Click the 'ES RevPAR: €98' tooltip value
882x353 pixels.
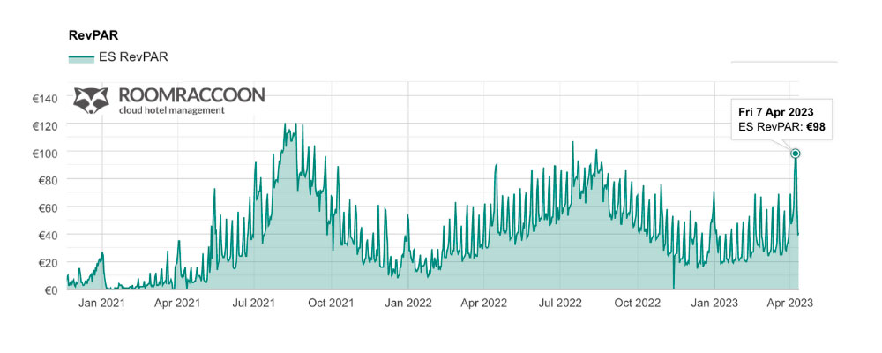pyautogui.click(x=781, y=127)
